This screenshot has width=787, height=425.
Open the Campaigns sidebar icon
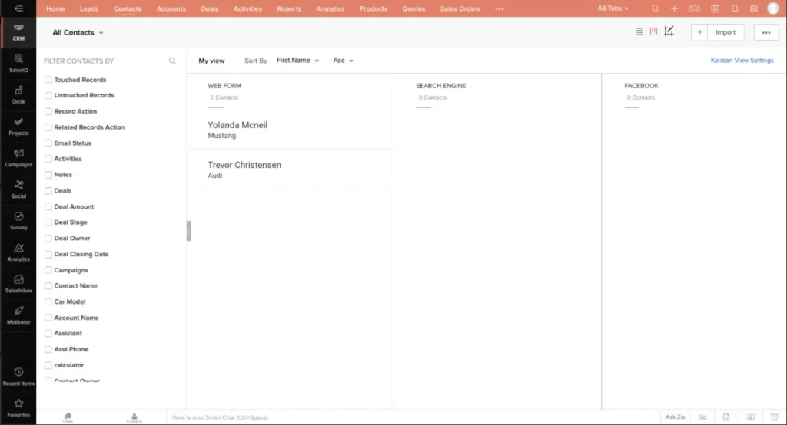tap(18, 158)
